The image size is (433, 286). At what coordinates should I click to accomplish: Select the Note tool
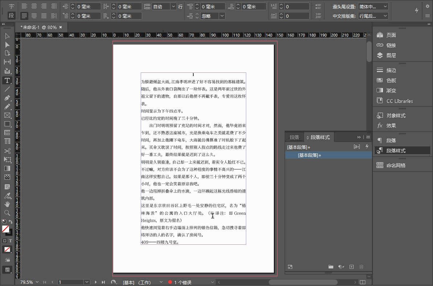click(7, 187)
